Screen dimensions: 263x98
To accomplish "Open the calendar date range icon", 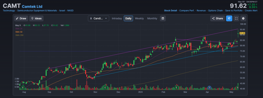I will tap(163, 18).
